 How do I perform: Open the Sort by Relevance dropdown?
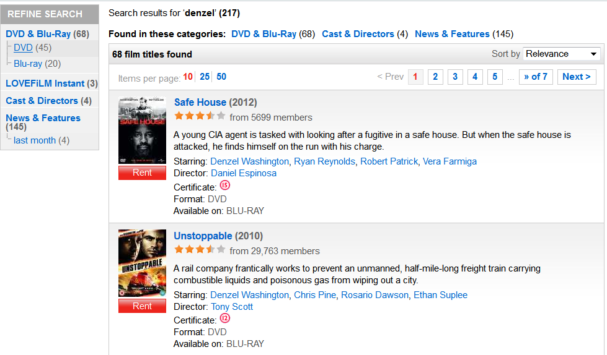561,54
